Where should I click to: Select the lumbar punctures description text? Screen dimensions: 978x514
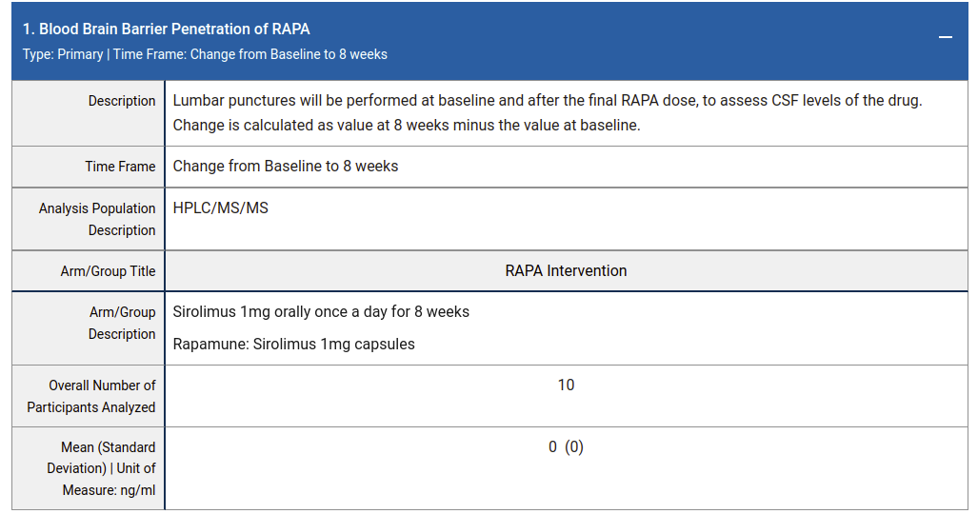[548, 101]
